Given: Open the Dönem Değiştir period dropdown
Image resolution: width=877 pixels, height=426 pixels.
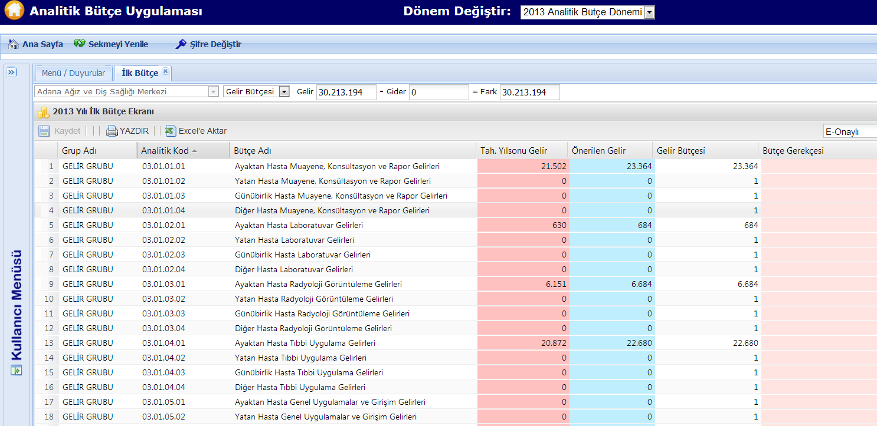Looking at the screenshot, I should [587, 12].
